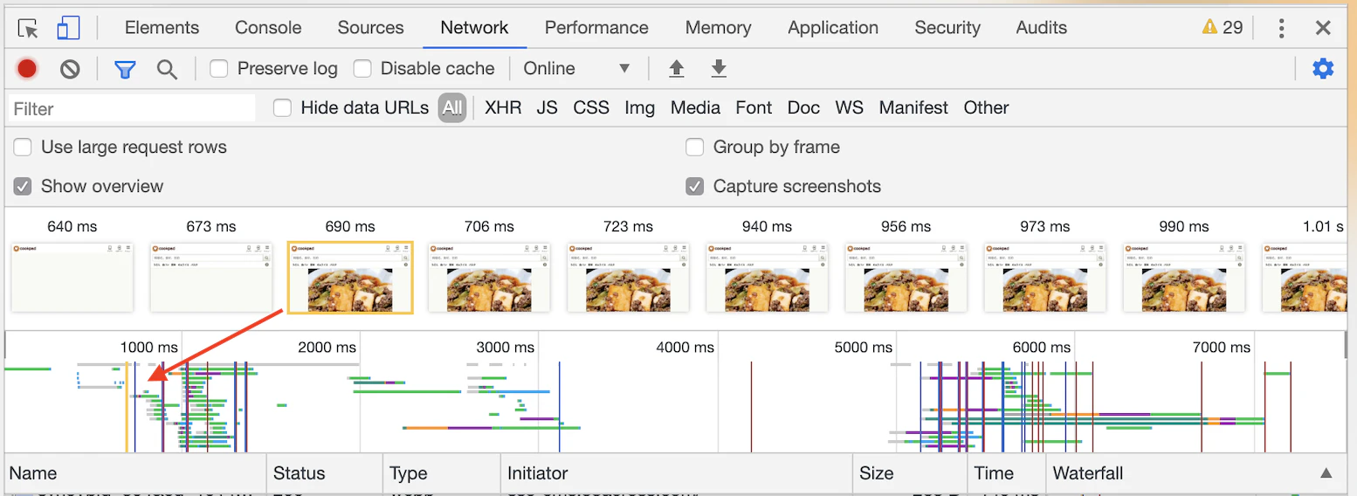Sort requests by Type column
The height and width of the screenshot is (496, 1357).
click(x=442, y=473)
